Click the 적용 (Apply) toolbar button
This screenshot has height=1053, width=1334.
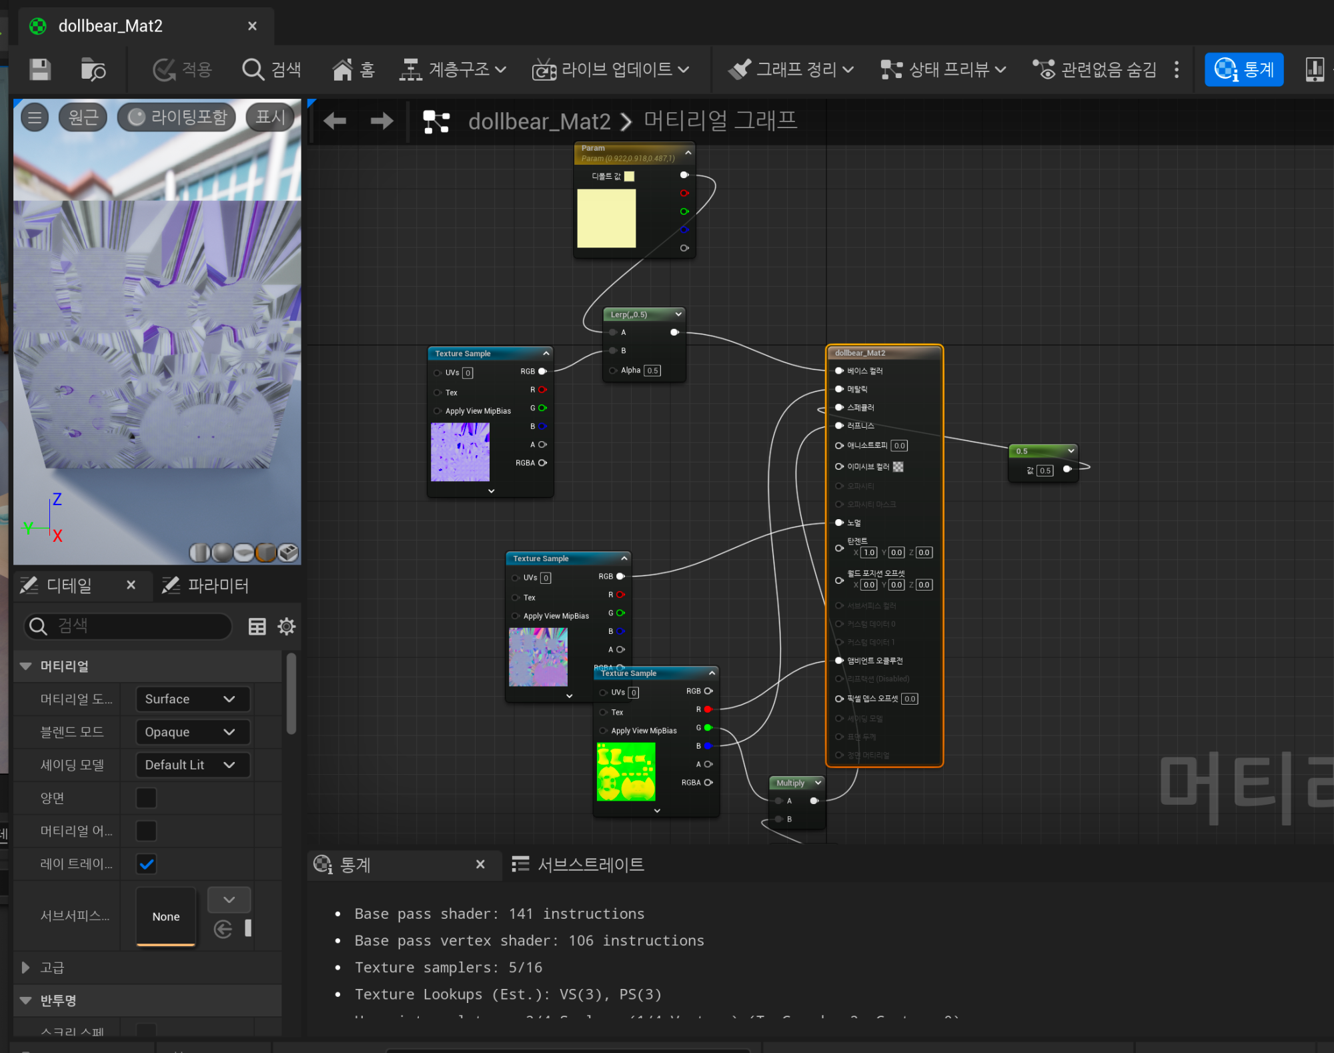[182, 69]
